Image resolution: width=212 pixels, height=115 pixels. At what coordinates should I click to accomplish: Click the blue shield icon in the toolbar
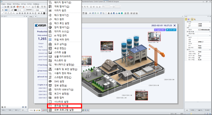pos(114,13)
